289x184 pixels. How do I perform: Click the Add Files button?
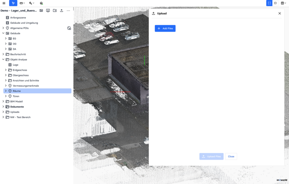coord(165,29)
